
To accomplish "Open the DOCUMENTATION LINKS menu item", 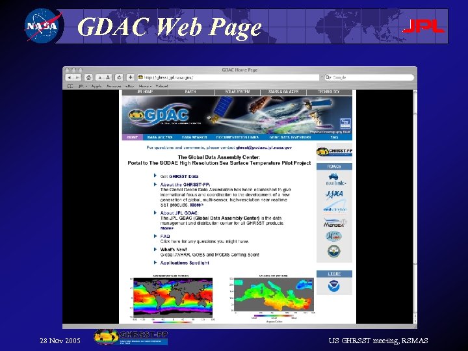I will (x=237, y=137).
